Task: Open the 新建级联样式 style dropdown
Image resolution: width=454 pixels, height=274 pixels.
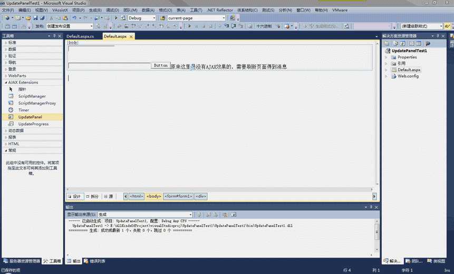Action: [x=441, y=26]
